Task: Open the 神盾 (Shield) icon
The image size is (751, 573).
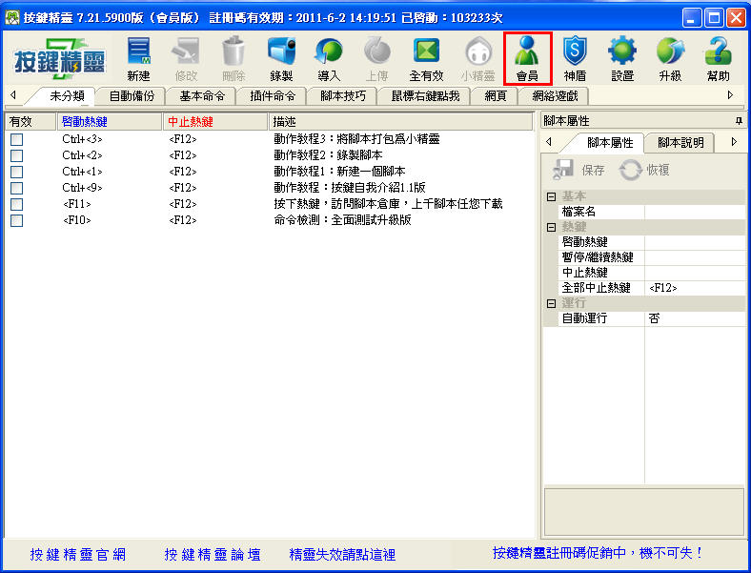Action: click(x=575, y=57)
